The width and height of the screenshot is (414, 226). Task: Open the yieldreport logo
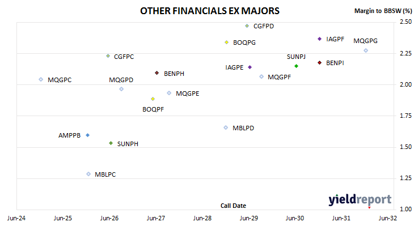pyautogui.click(x=360, y=200)
